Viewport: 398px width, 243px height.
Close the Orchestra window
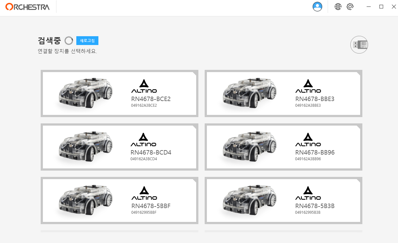point(394,7)
